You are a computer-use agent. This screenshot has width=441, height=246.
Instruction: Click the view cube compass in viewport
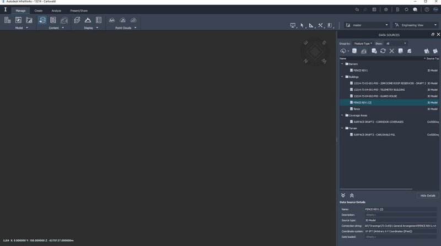pyautogui.click(x=315, y=52)
